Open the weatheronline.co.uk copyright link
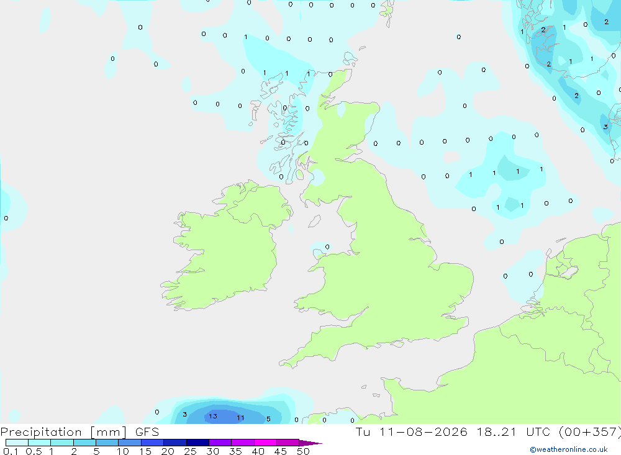This screenshot has width=621, height=455. point(569,449)
